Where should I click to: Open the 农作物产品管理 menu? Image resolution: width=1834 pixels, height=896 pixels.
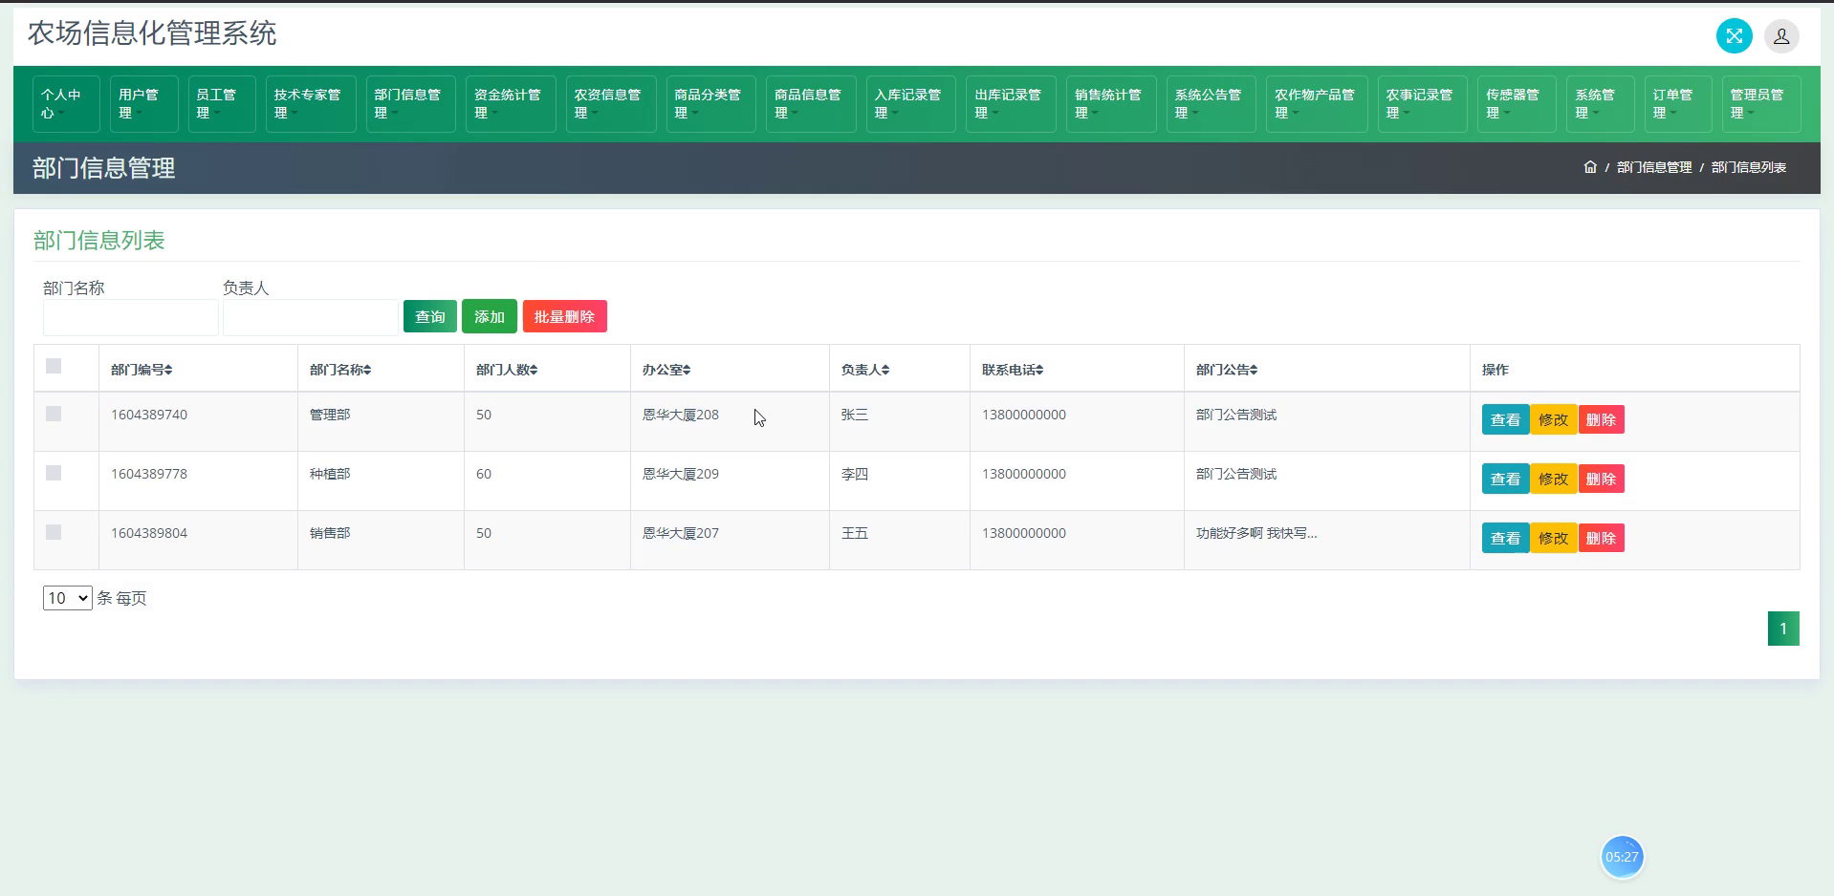point(1317,104)
